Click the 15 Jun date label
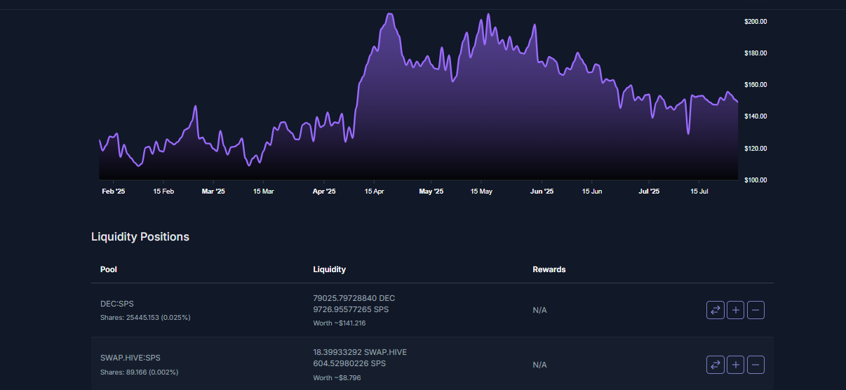Viewport: 846px width, 390px height. pos(592,191)
